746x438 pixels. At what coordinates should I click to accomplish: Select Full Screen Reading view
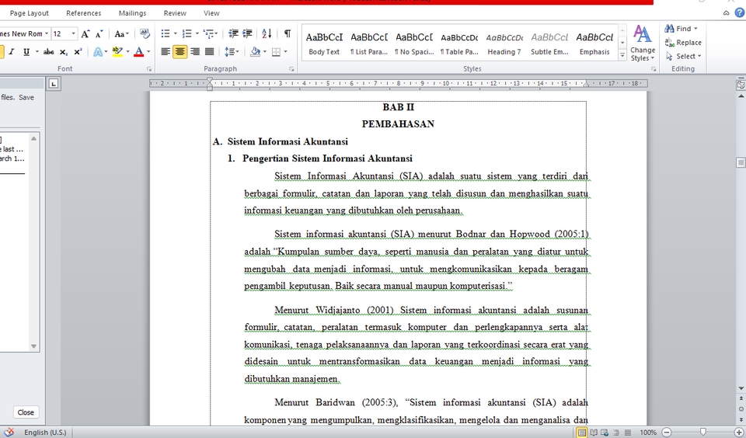593,433
